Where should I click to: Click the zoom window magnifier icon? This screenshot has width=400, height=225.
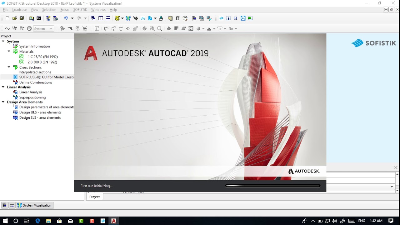[x=152, y=28]
